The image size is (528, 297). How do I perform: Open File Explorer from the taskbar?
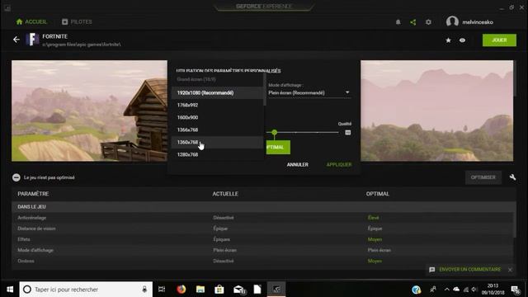(x=200, y=290)
